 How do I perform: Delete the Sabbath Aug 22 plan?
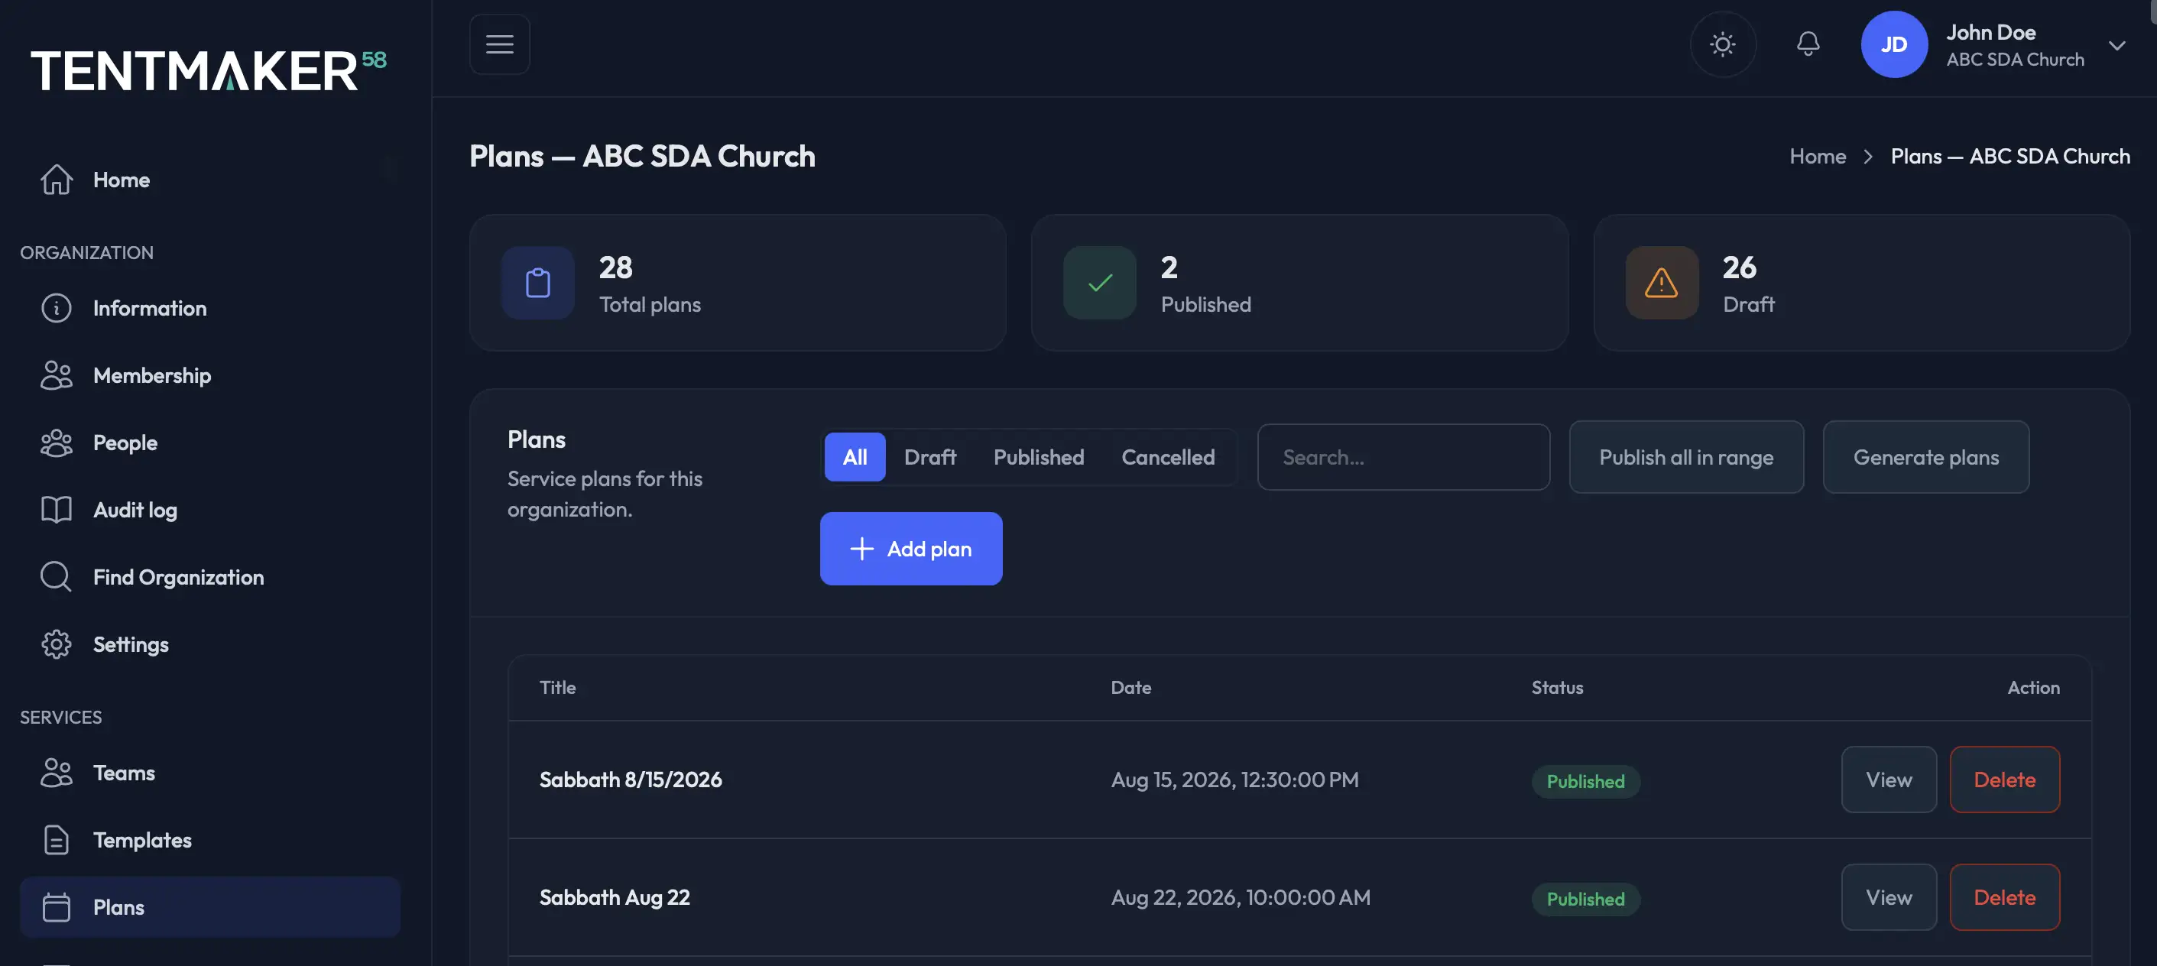click(x=2004, y=897)
